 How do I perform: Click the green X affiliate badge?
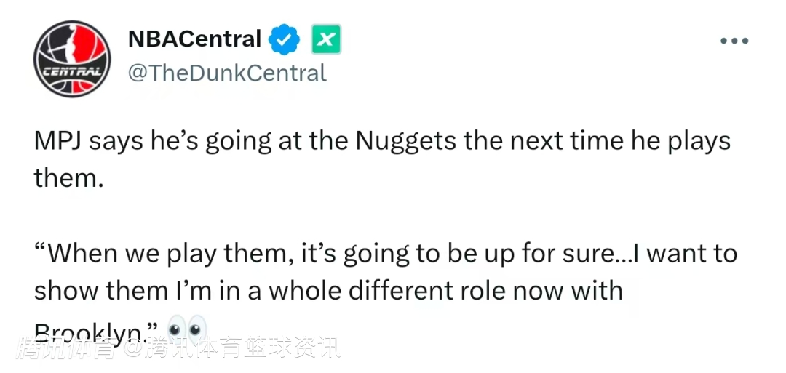(326, 39)
